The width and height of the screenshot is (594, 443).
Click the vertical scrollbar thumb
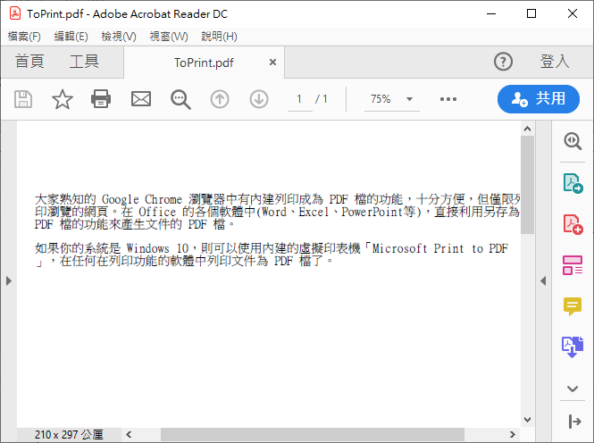click(x=527, y=185)
